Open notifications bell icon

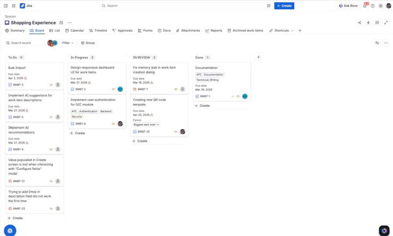pos(365,6)
